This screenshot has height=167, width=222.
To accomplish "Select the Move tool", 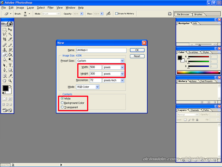I will [10, 29].
